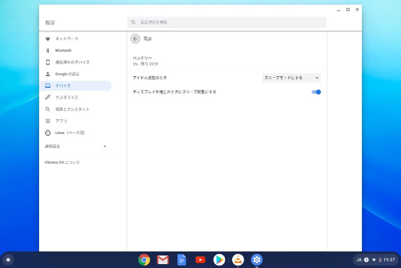
Task: Click the launcher circle button
Action: pos(8,260)
